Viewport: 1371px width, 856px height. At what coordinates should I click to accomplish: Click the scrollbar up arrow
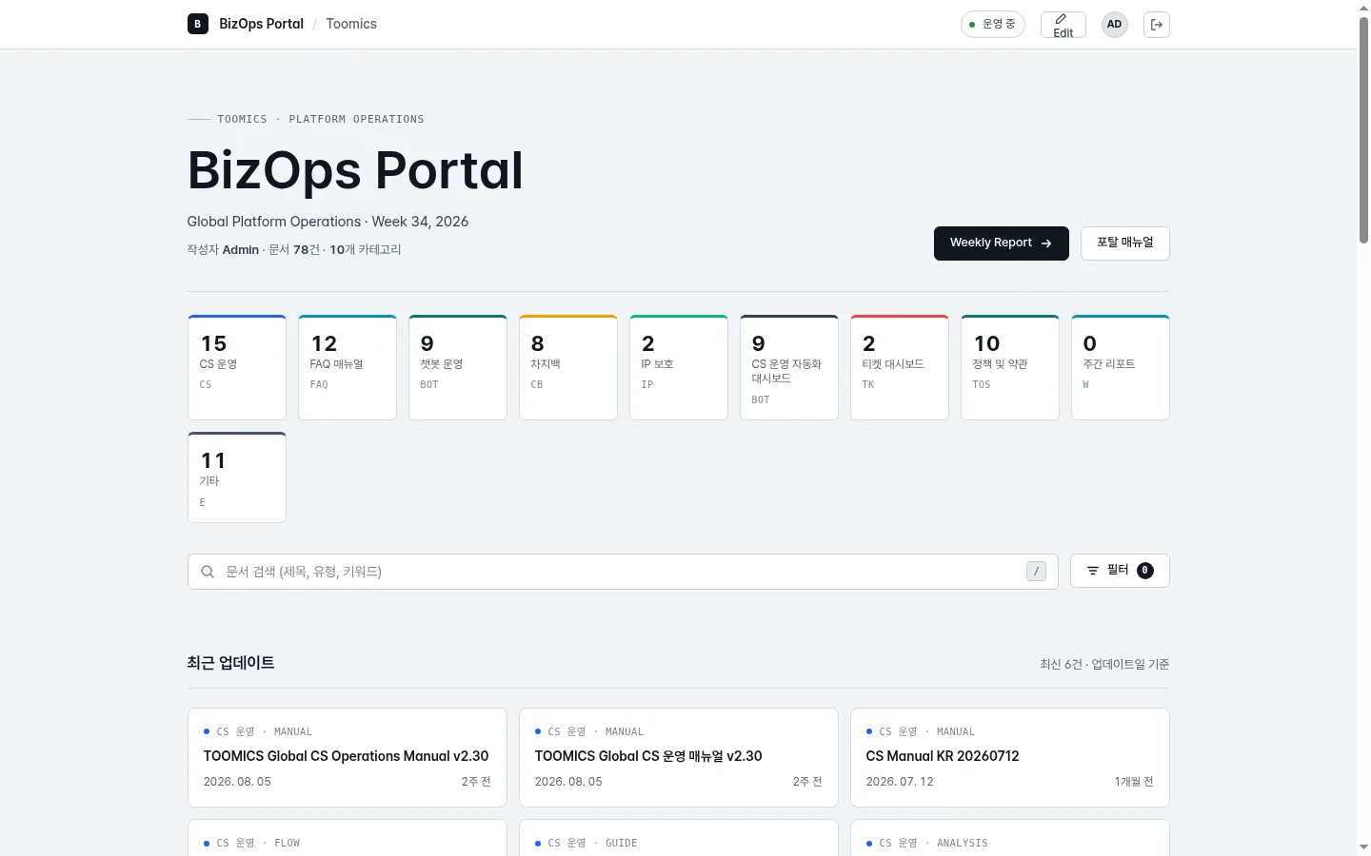(x=1363, y=8)
